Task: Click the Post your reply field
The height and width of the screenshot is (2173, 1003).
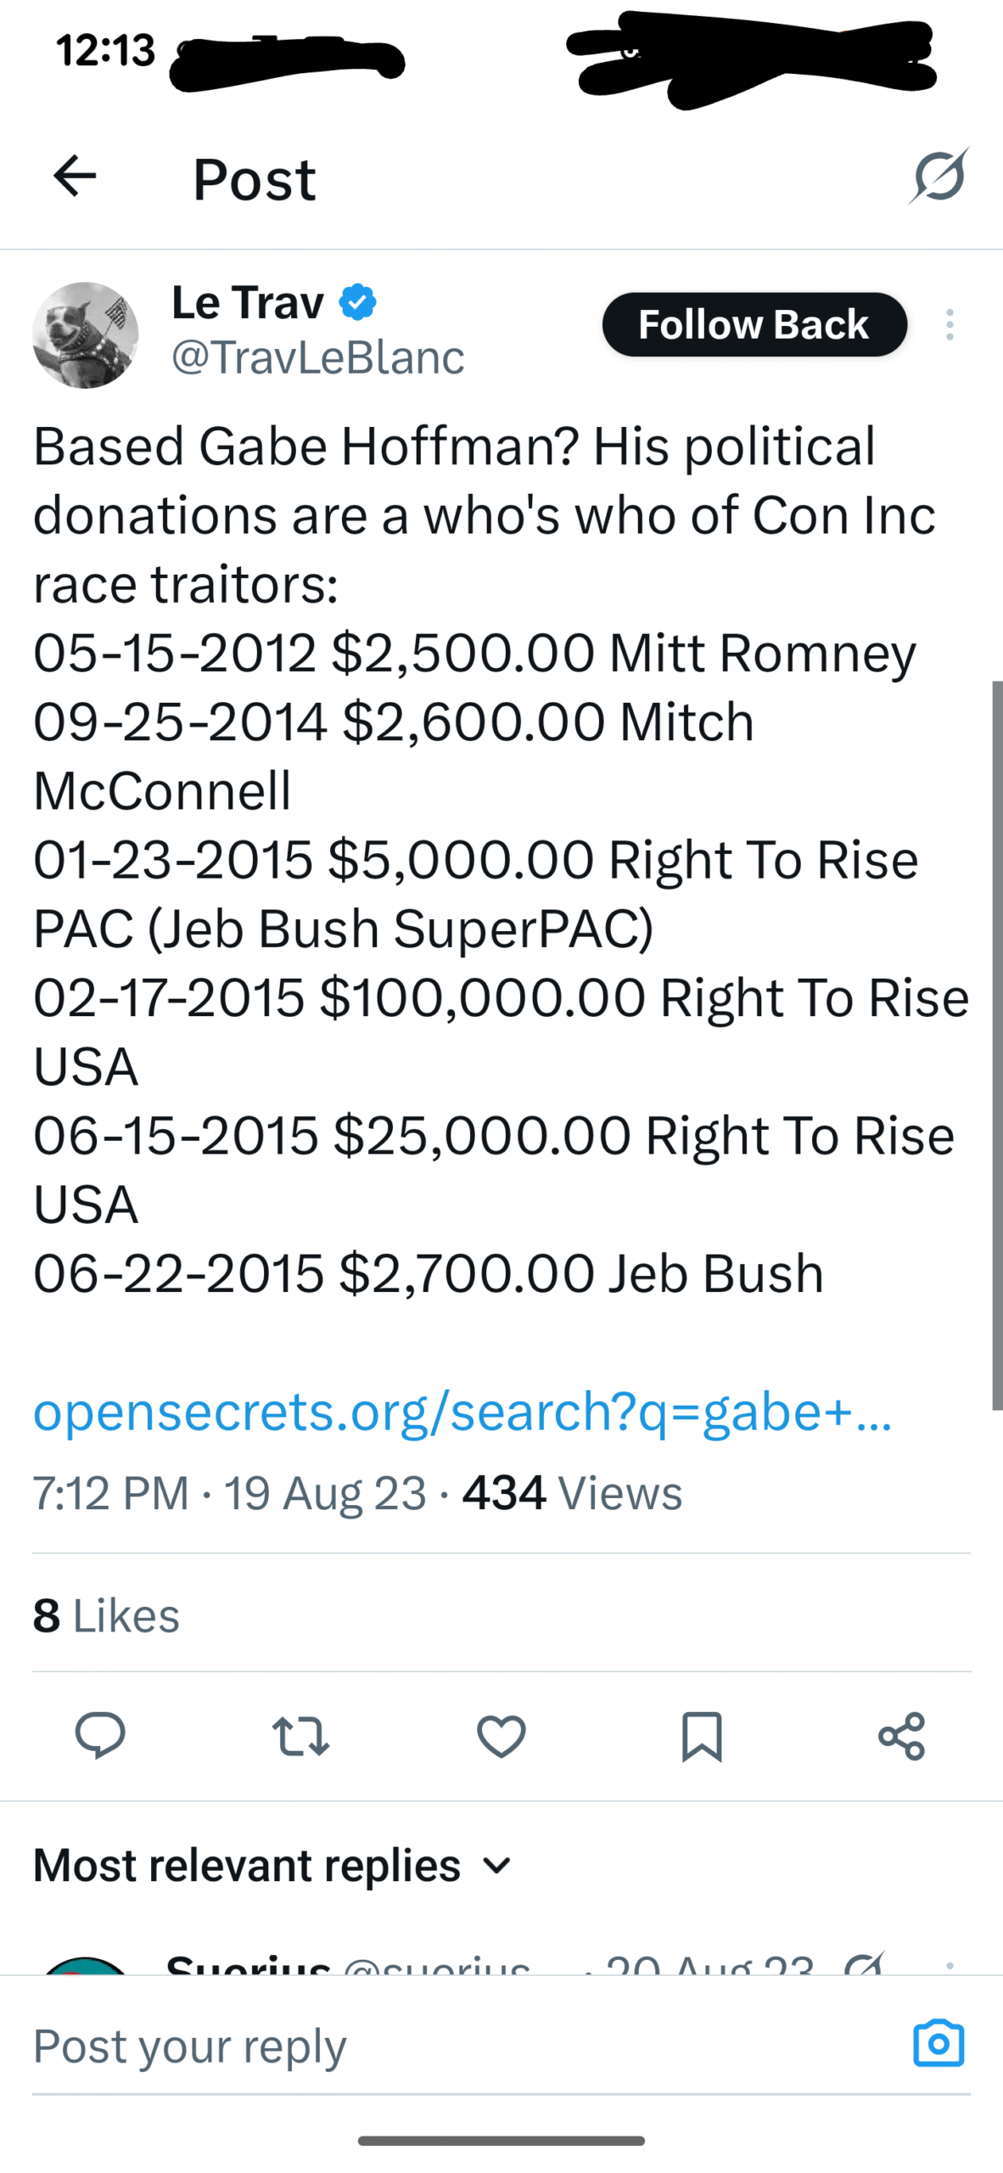Action: (x=458, y=2045)
